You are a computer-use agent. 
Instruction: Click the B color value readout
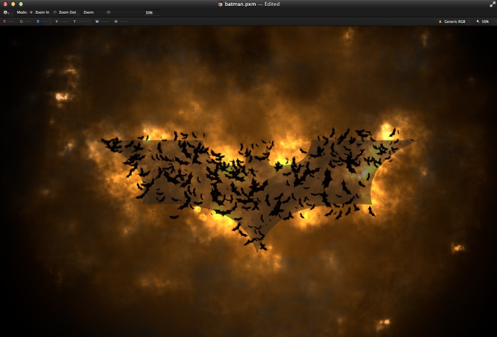(x=42, y=22)
